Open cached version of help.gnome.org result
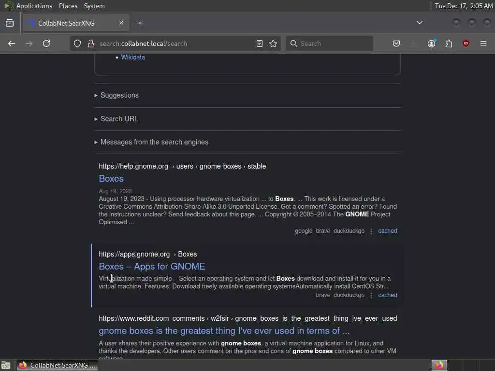The height and width of the screenshot is (371, 495). [388, 231]
